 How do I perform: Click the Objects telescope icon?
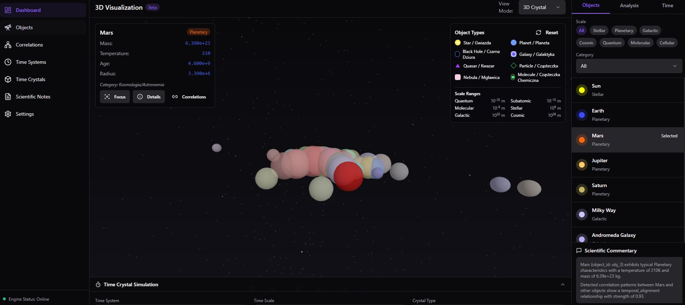coord(8,27)
